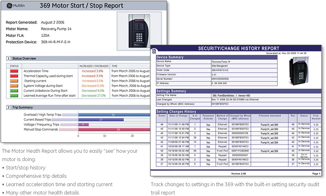Image resolution: width=326 pixels, height=196 pixels.
Task: Click the Current Based Trips bar showing 17
Action: (101, 120)
